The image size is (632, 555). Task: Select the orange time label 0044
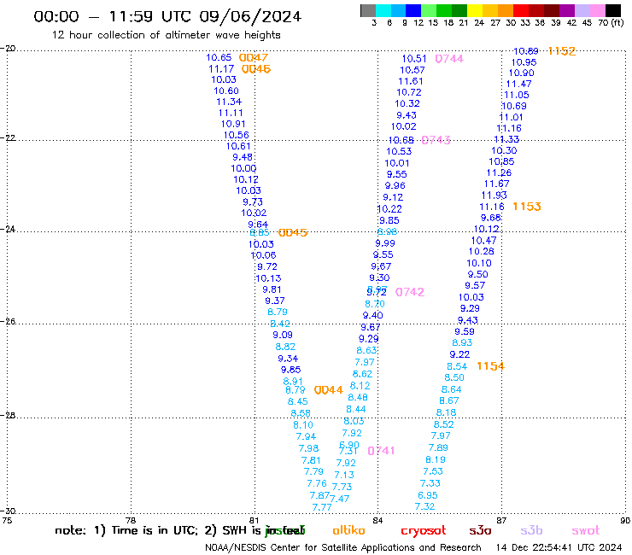[329, 389]
